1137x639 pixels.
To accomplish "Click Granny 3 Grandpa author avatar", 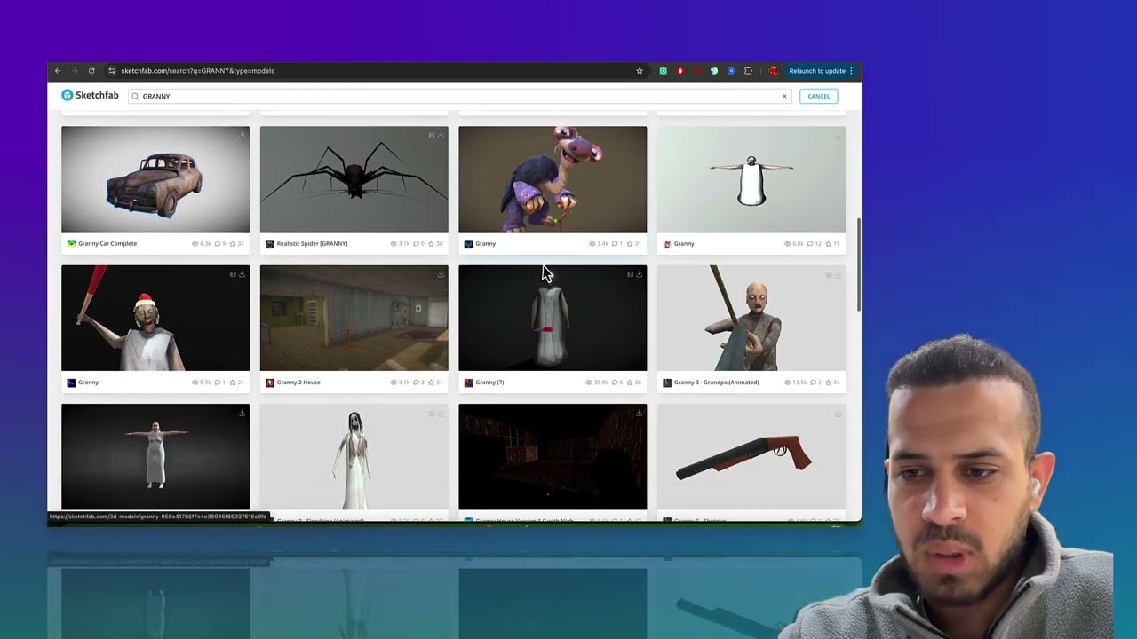I will pos(667,383).
